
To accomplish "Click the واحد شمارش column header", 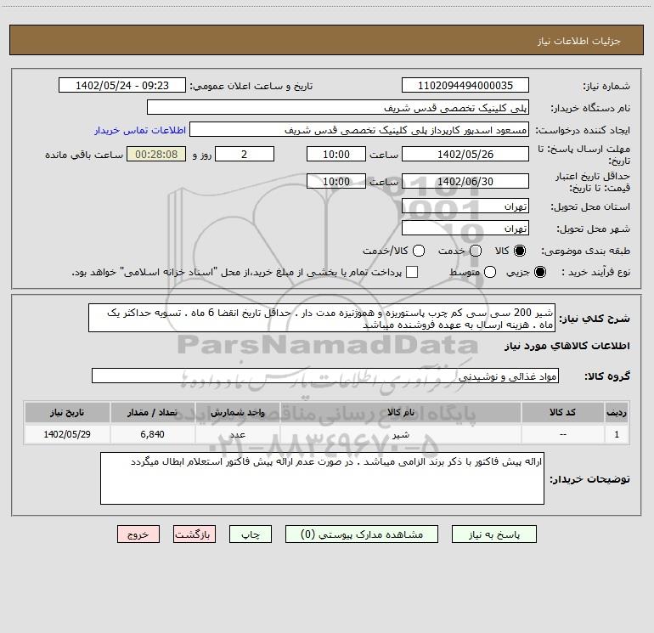I will pyautogui.click(x=237, y=412).
